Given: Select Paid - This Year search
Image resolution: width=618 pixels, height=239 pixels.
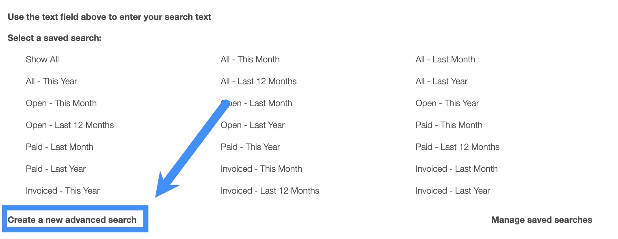Looking at the screenshot, I should coord(250,147).
